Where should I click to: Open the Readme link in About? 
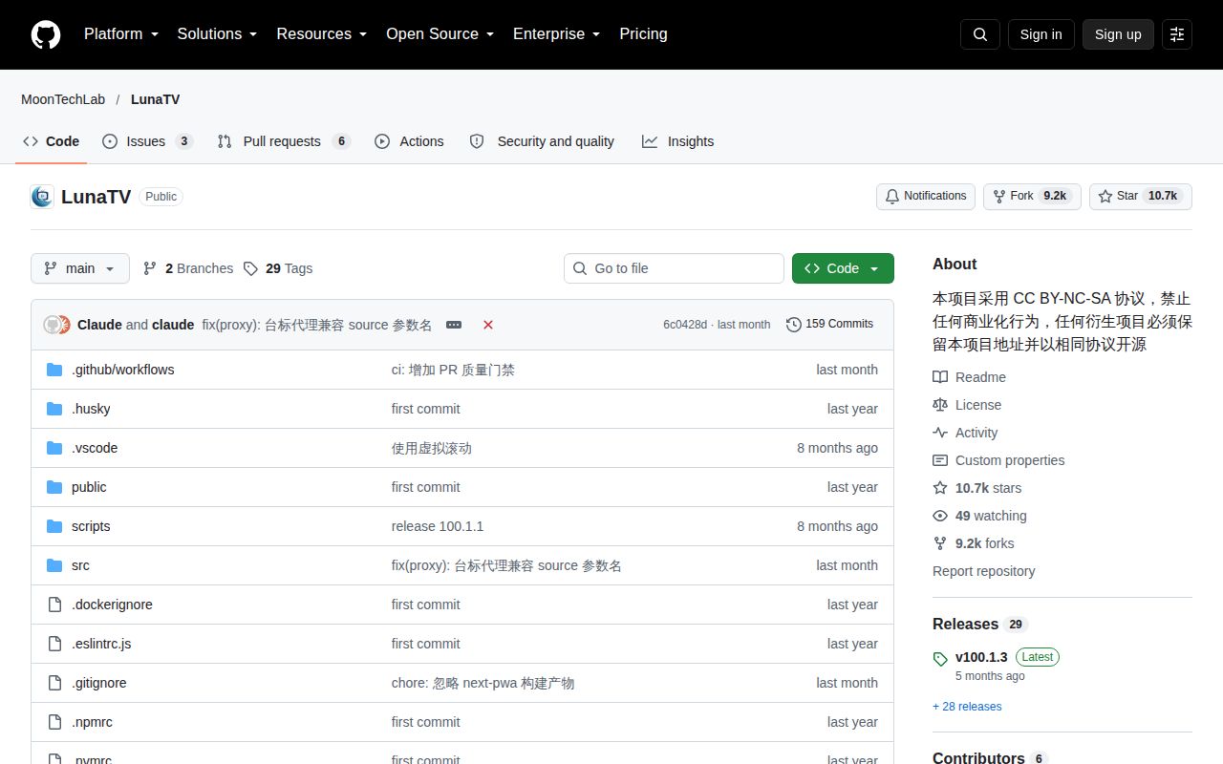coord(969,377)
